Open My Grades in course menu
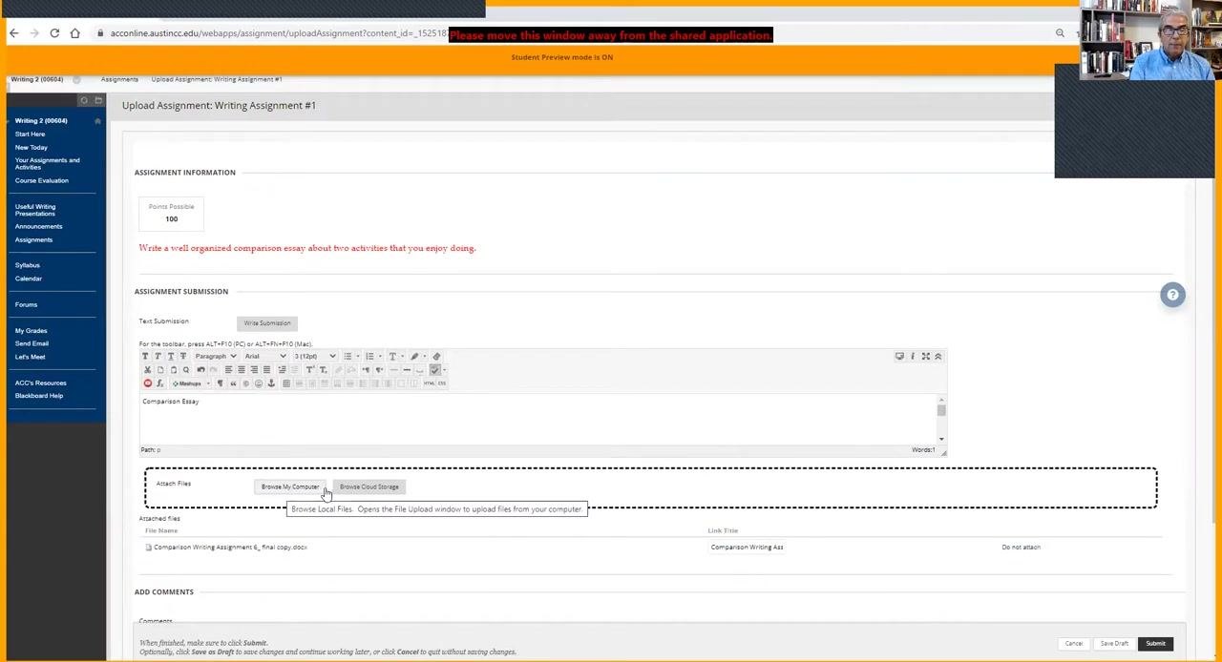The width and height of the screenshot is (1222, 662). pos(31,331)
